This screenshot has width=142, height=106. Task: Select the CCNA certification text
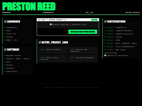pos(118,40)
